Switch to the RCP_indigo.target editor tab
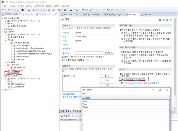This screenshot has width=178, height=131. pyautogui.click(x=113, y=14)
